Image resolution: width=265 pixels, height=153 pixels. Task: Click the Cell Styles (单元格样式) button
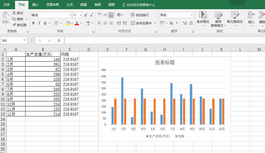235,17
